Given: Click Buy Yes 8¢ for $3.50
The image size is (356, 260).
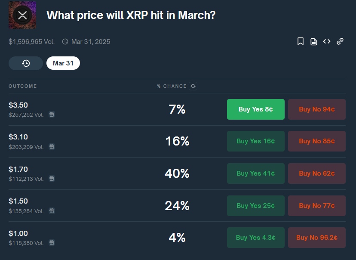Looking at the screenshot, I should pos(256,109).
